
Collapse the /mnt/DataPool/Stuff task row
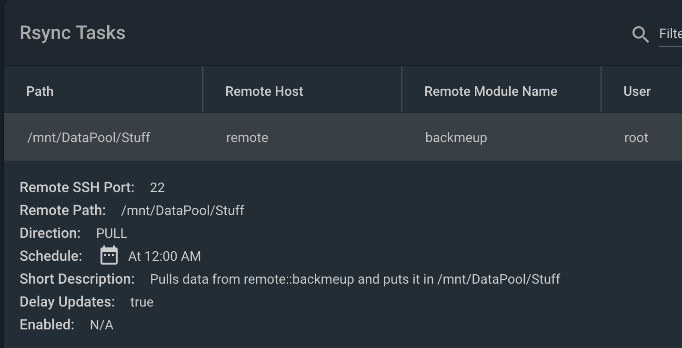pos(89,137)
